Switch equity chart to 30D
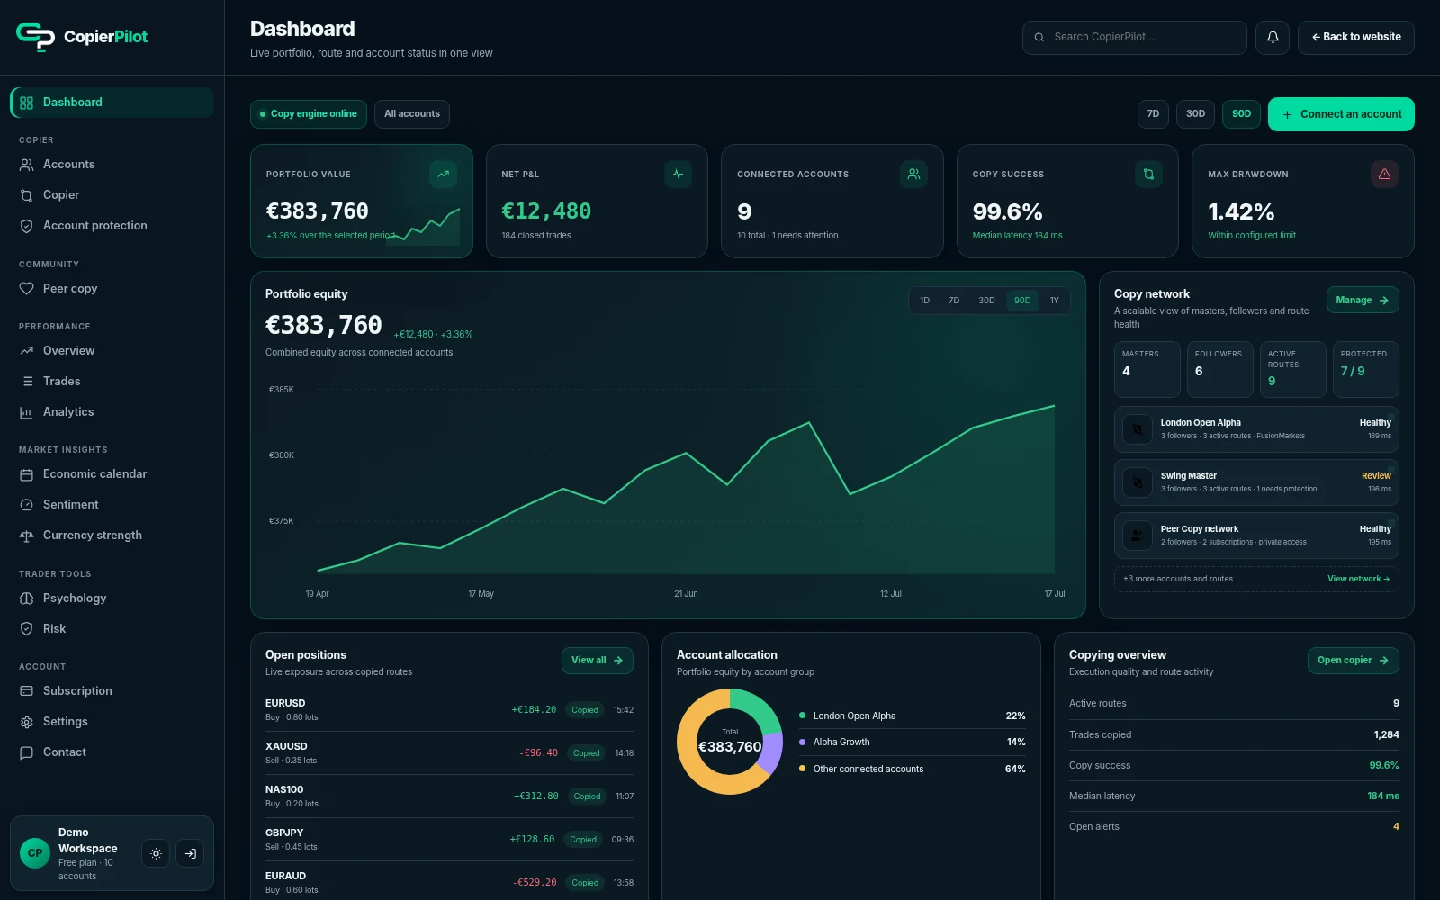This screenshot has width=1440, height=900. [986, 301]
